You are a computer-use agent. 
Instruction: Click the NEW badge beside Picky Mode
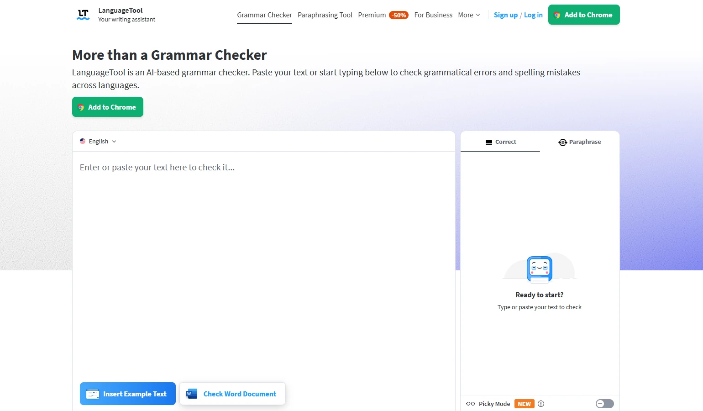pyautogui.click(x=524, y=404)
